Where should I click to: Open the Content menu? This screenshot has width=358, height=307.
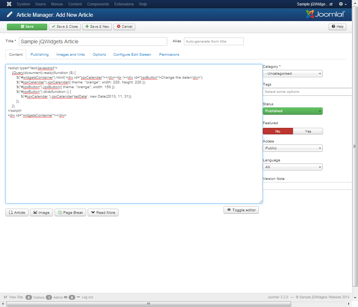click(75, 4)
